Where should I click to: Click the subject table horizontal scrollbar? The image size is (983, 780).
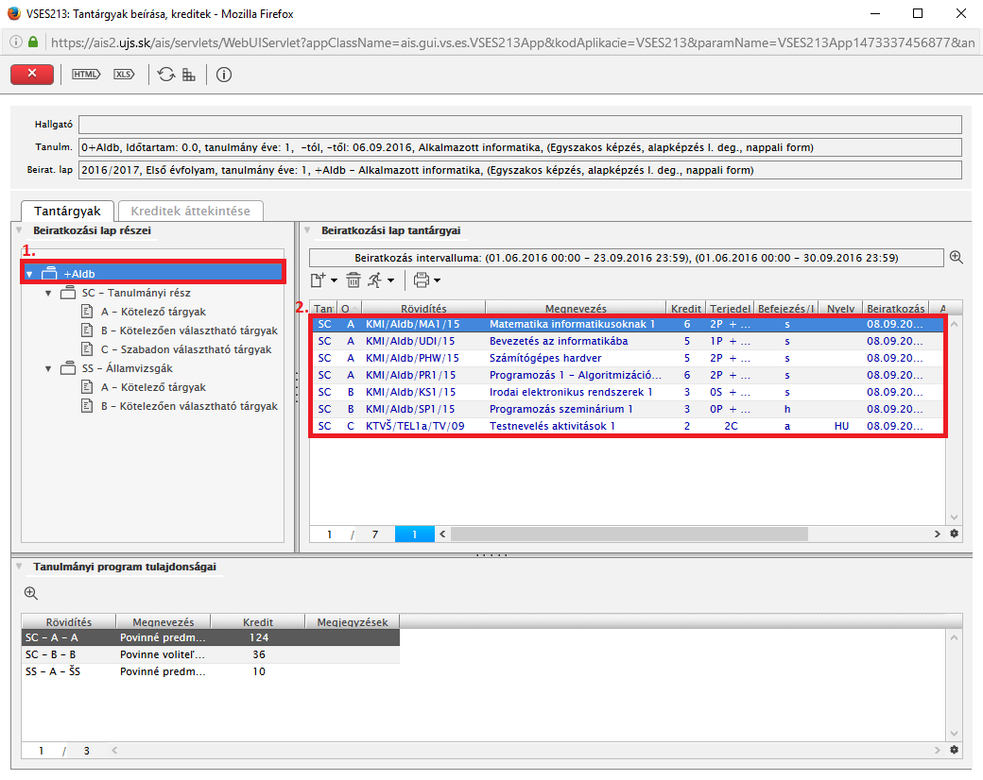[629, 534]
